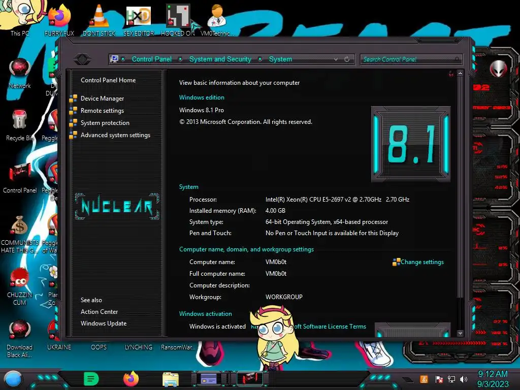Go to System and Security breadcrumb
Image resolution: width=520 pixels, height=390 pixels.
coord(220,59)
